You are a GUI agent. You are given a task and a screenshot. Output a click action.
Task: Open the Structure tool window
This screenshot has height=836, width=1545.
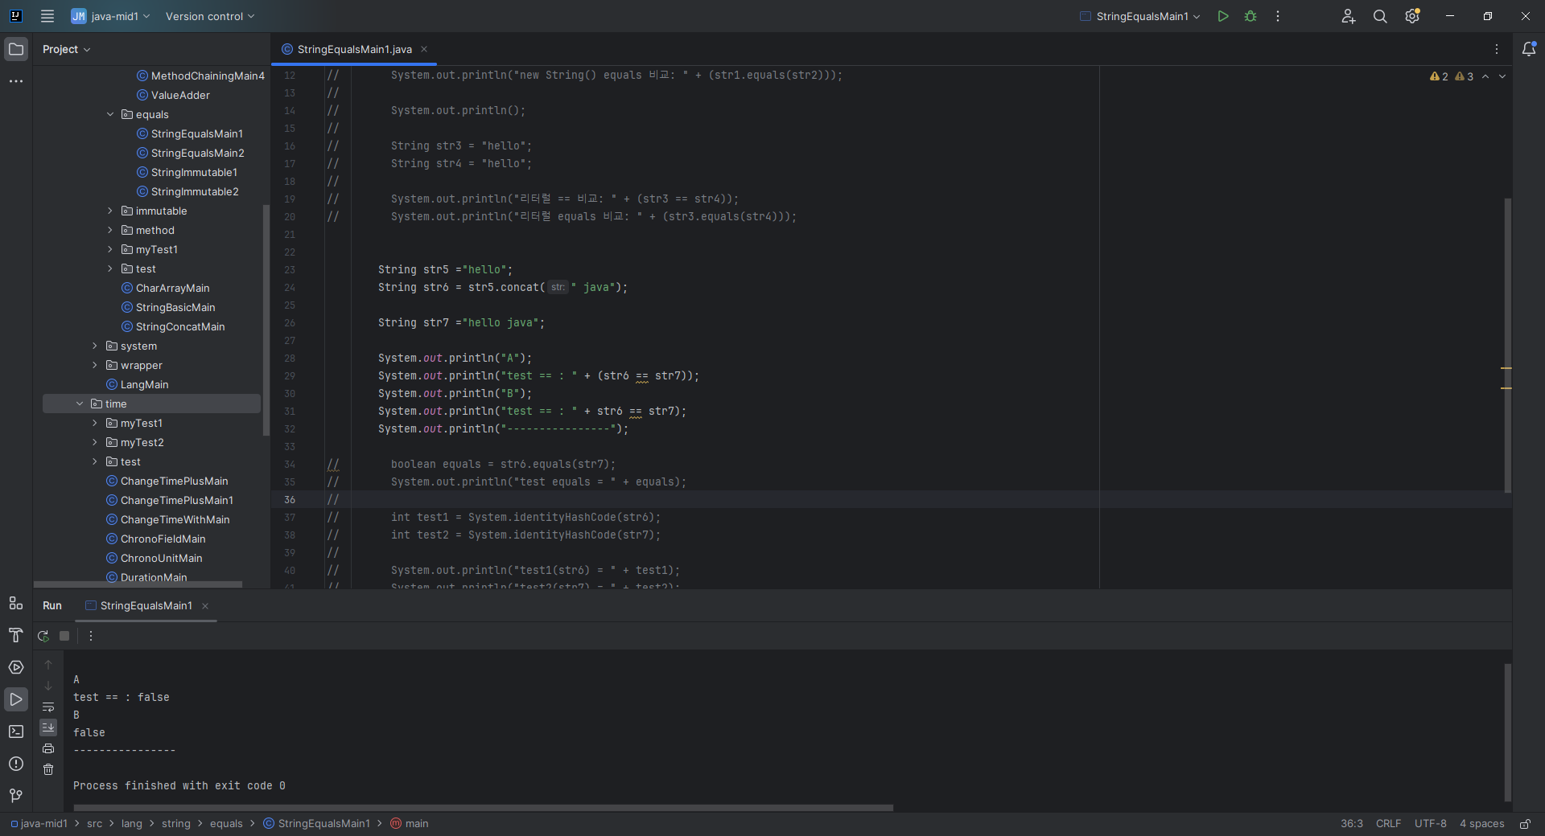(x=16, y=603)
